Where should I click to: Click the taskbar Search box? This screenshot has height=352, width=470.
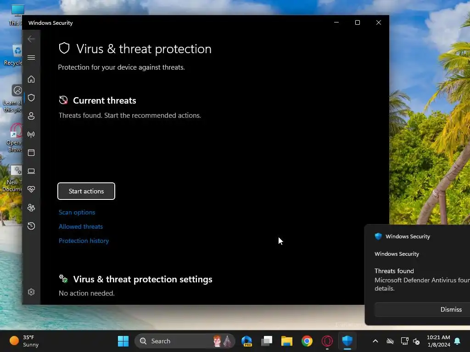pyautogui.click(x=185, y=341)
